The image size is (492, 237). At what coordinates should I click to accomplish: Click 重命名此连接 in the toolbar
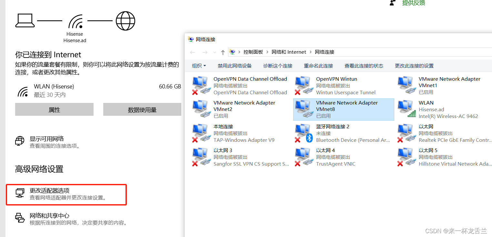pos(318,66)
